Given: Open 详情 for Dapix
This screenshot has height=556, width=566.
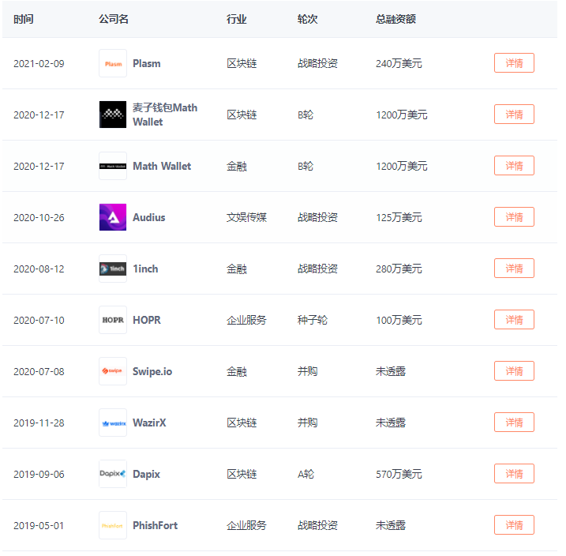Looking at the screenshot, I should 514,473.
